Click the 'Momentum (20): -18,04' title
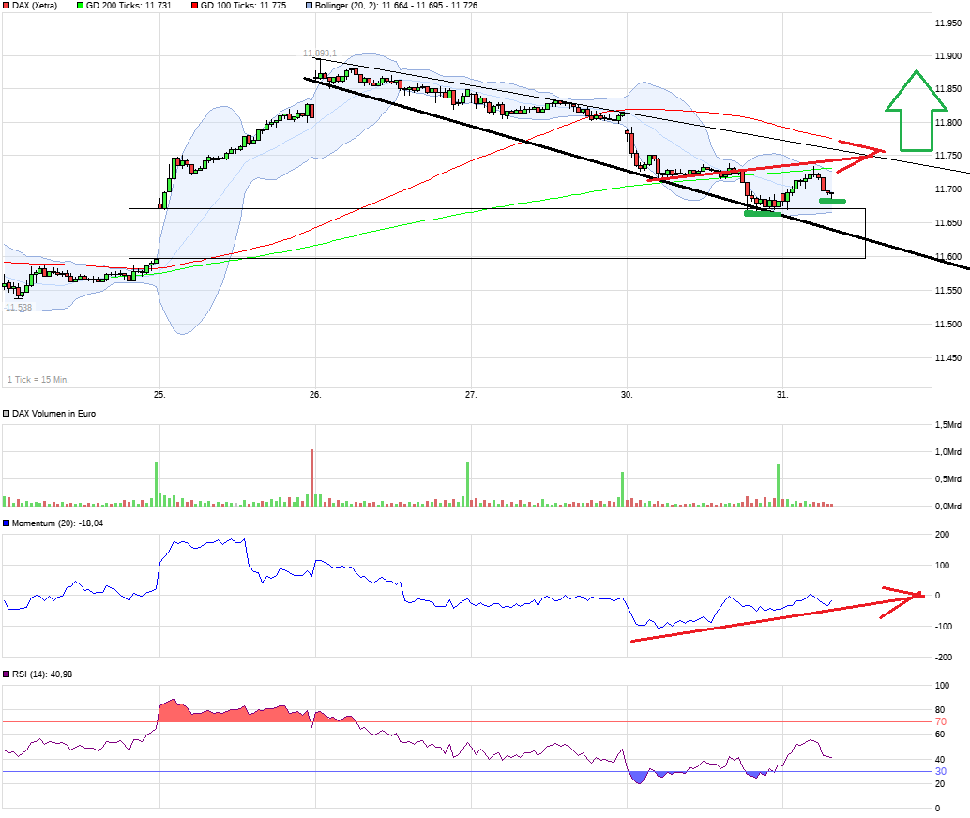The image size is (970, 818). [x=57, y=523]
